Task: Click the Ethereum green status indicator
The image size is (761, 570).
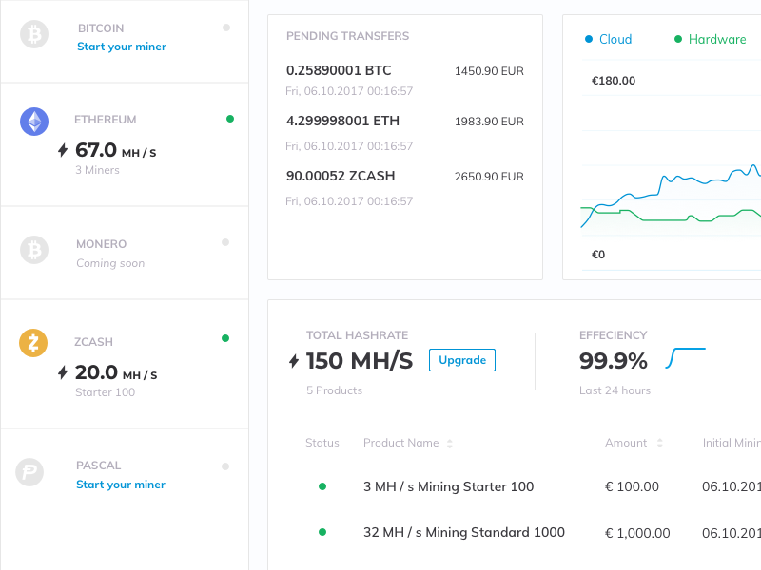Action: coord(230,119)
